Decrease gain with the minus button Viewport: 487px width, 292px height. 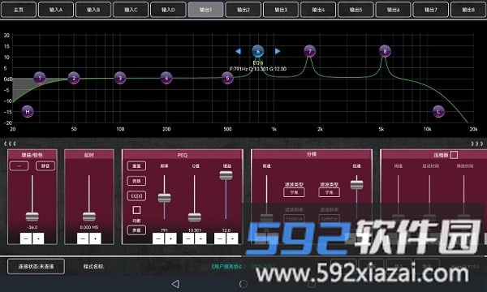26,238
